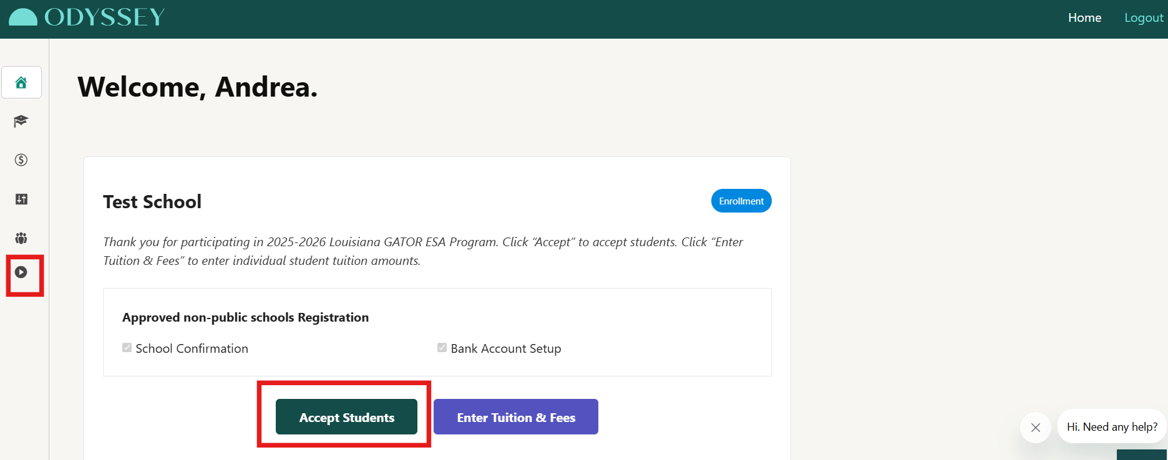Toggle the Bank Account Setup checkbox
This screenshot has height=460, width=1168.
(x=442, y=348)
